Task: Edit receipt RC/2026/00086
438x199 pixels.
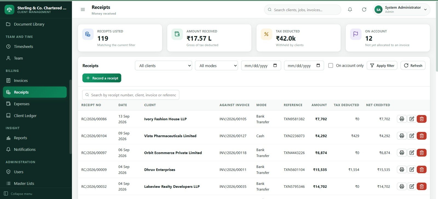Action: [x=412, y=119]
